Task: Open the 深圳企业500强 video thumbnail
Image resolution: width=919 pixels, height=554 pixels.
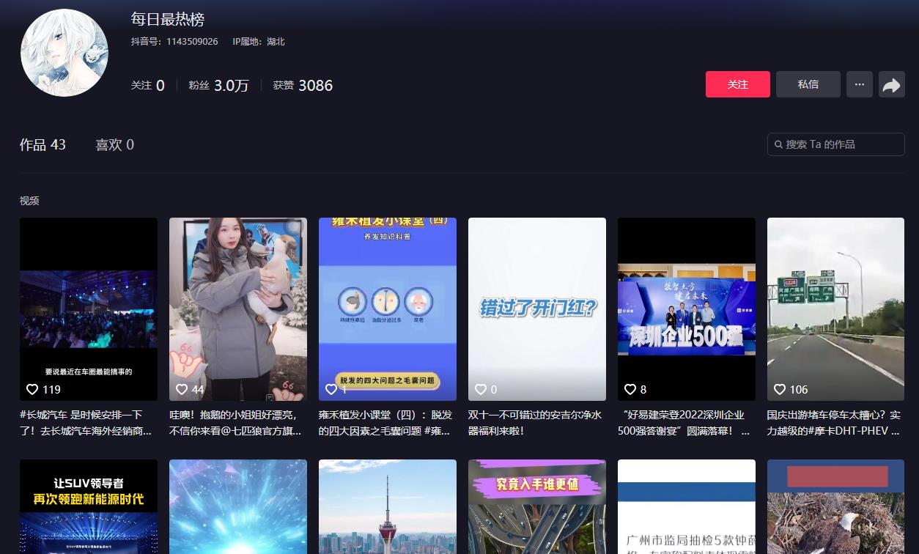Action: tap(687, 309)
